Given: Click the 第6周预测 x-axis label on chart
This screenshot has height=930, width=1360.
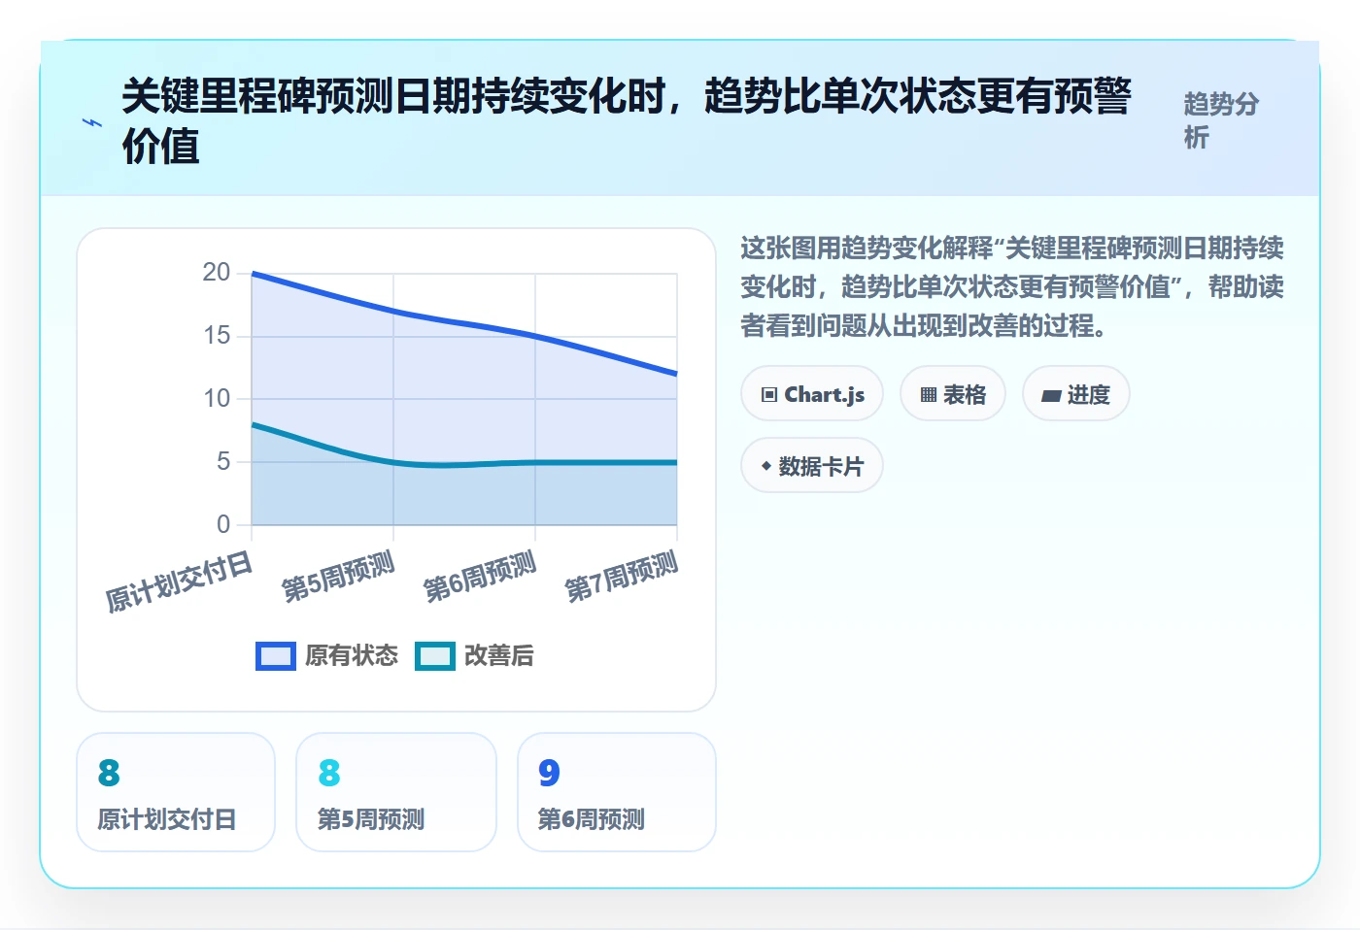Looking at the screenshot, I should pyautogui.click(x=480, y=576).
